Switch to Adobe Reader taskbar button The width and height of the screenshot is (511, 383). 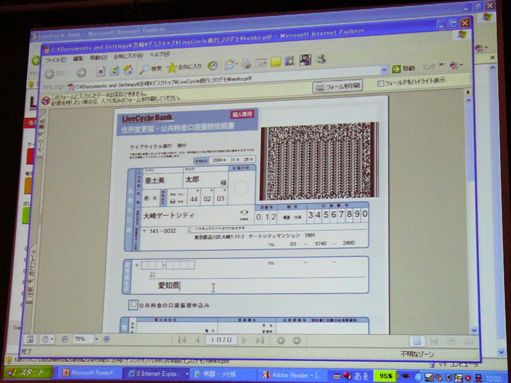292,375
